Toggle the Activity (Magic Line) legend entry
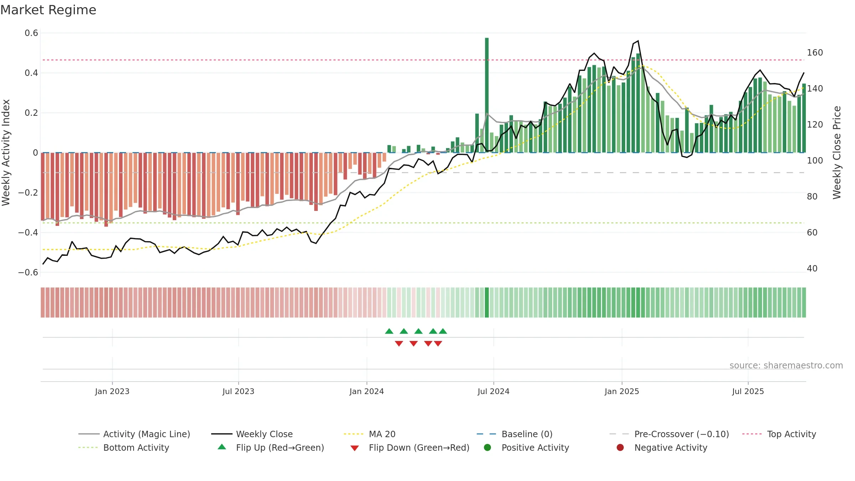855x481 pixels. [134, 434]
